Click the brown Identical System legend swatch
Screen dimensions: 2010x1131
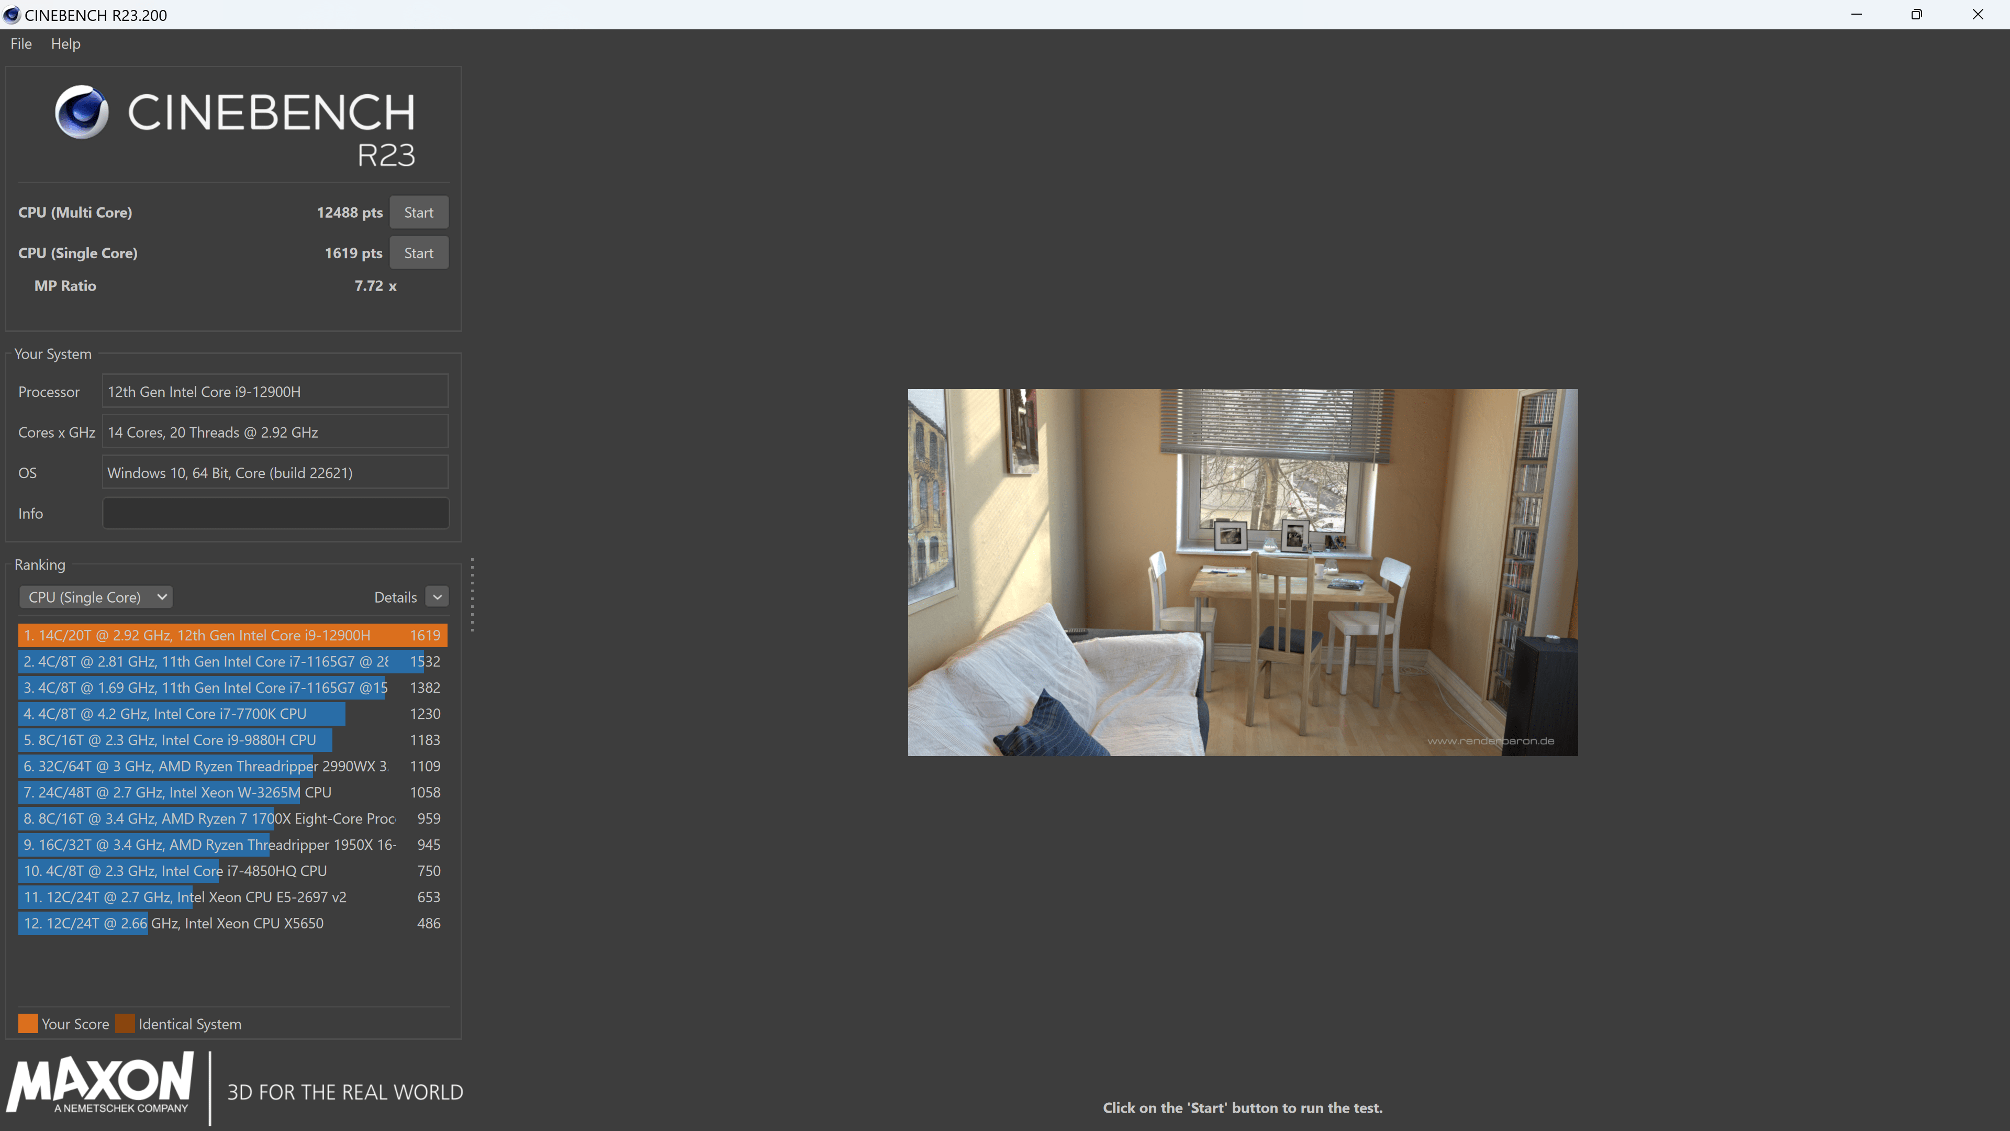(125, 1023)
